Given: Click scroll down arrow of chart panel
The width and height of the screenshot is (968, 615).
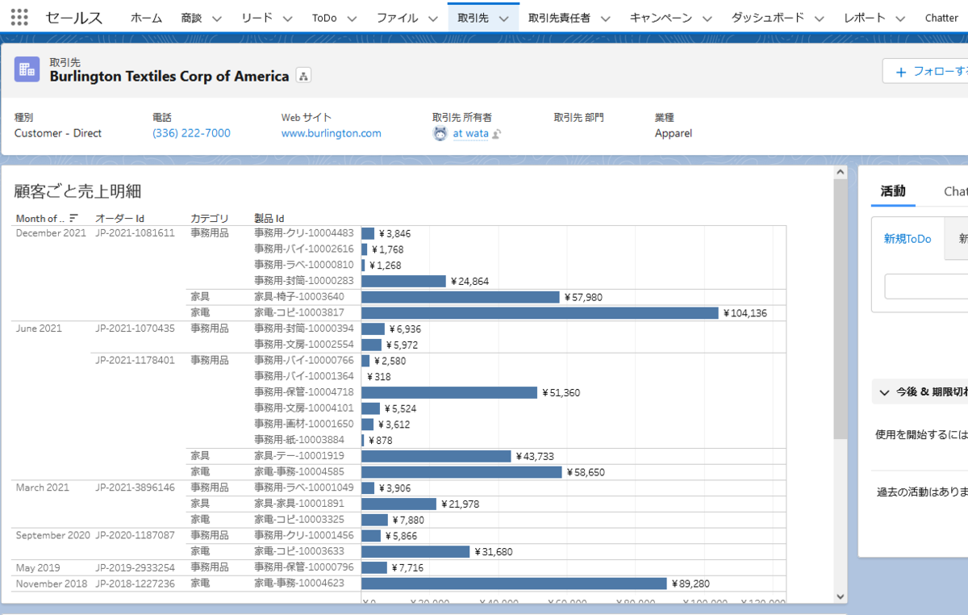Looking at the screenshot, I should coord(841,596).
